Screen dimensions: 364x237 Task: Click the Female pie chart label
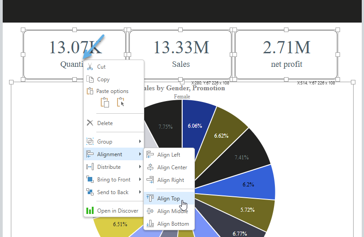click(182, 96)
